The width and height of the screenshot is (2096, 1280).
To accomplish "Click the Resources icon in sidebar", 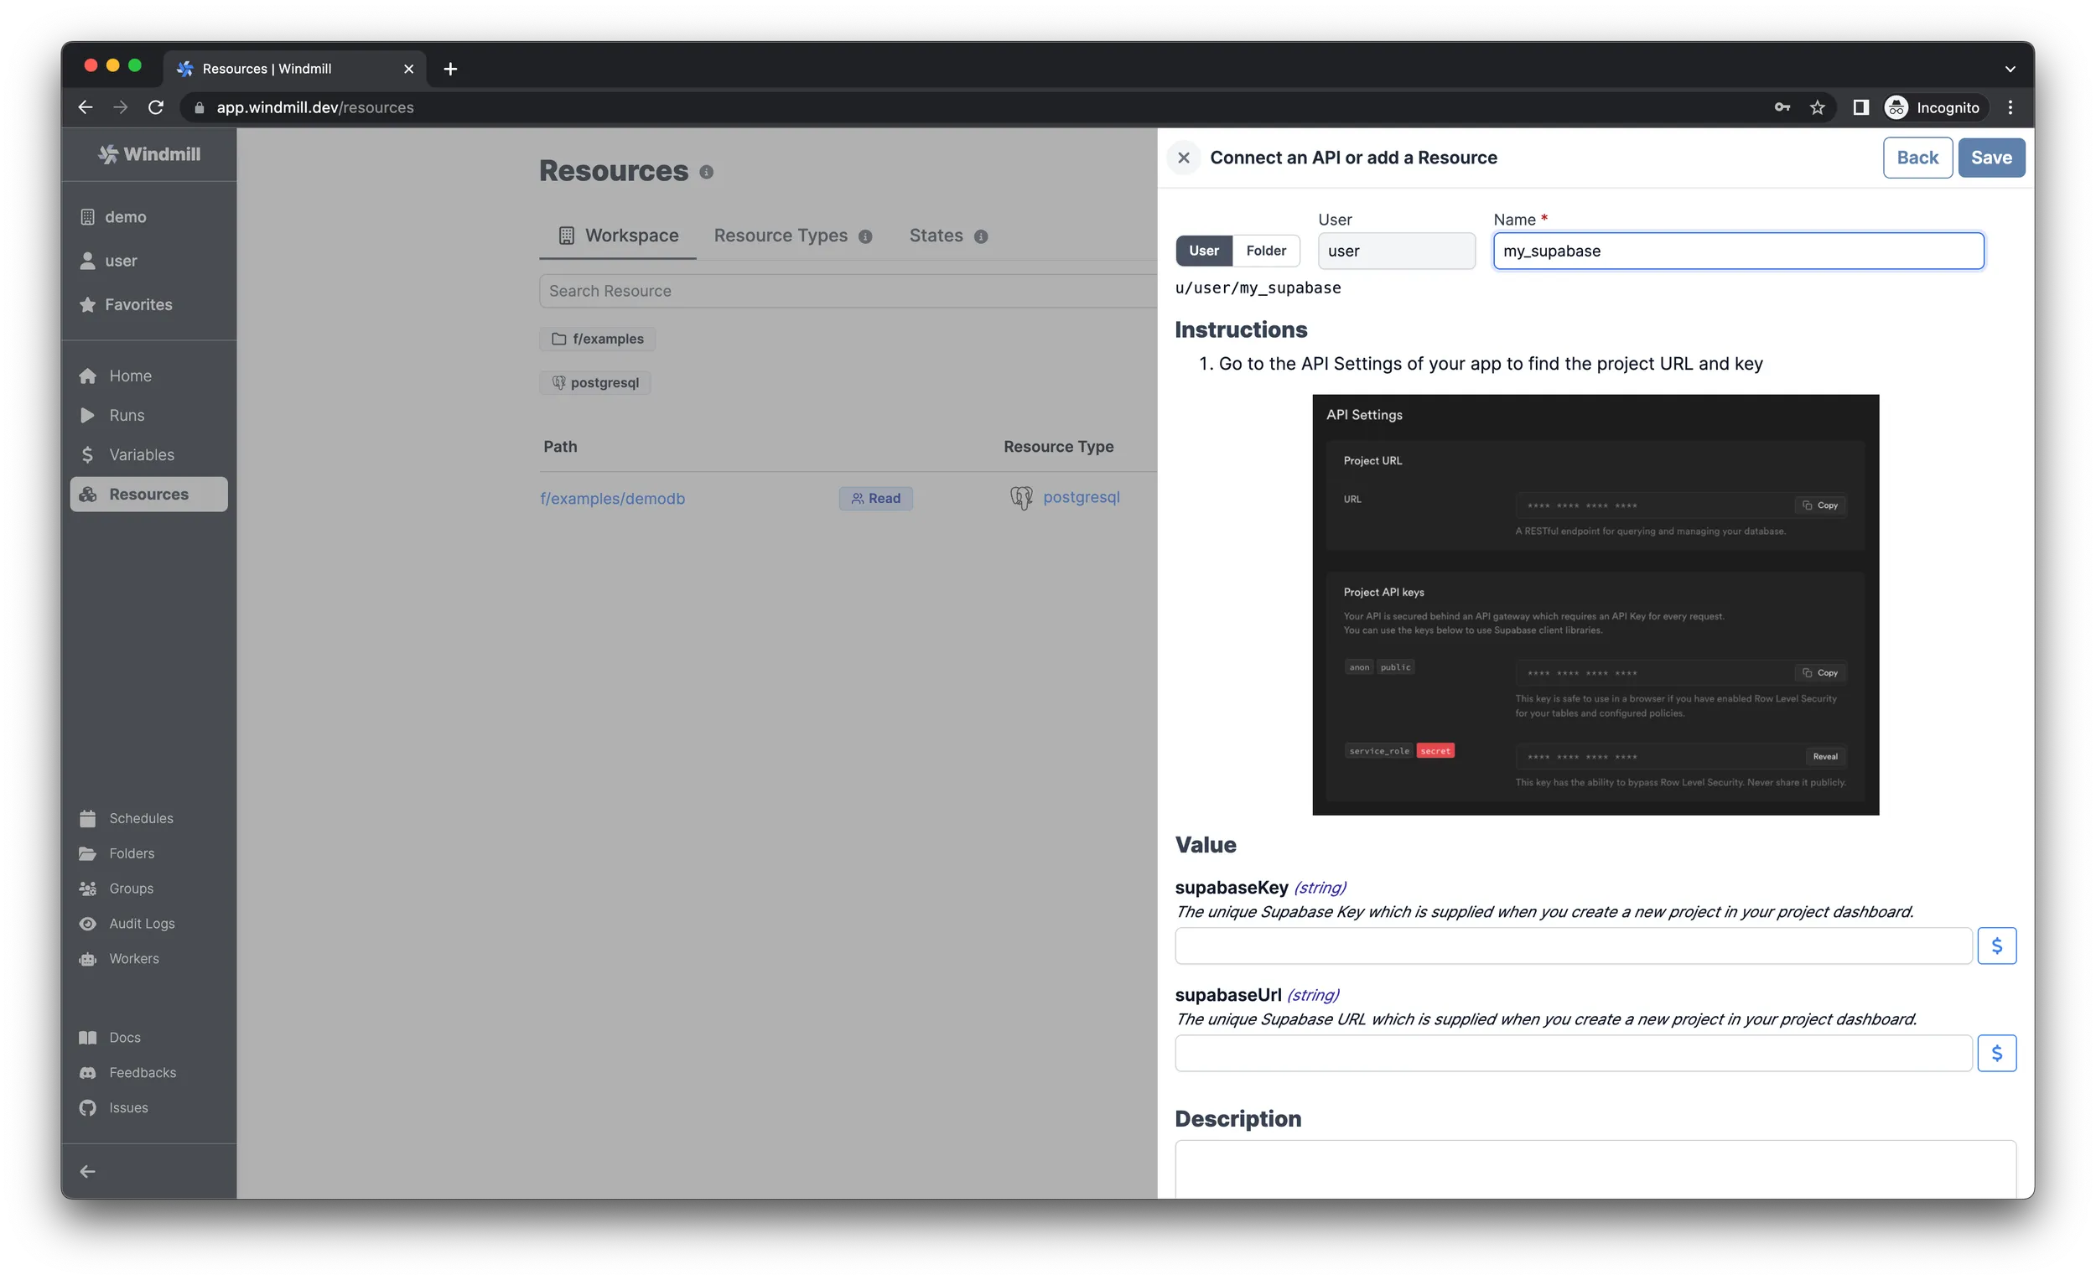I will (x=91, y=494).
